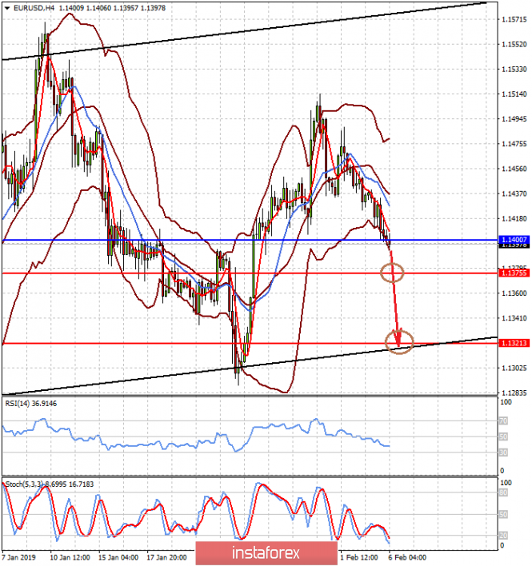This screenshot has height=566, width=532.
Task: Click the 6 Feb 04:00 time axis marker
Action: [x=407, y=558]
